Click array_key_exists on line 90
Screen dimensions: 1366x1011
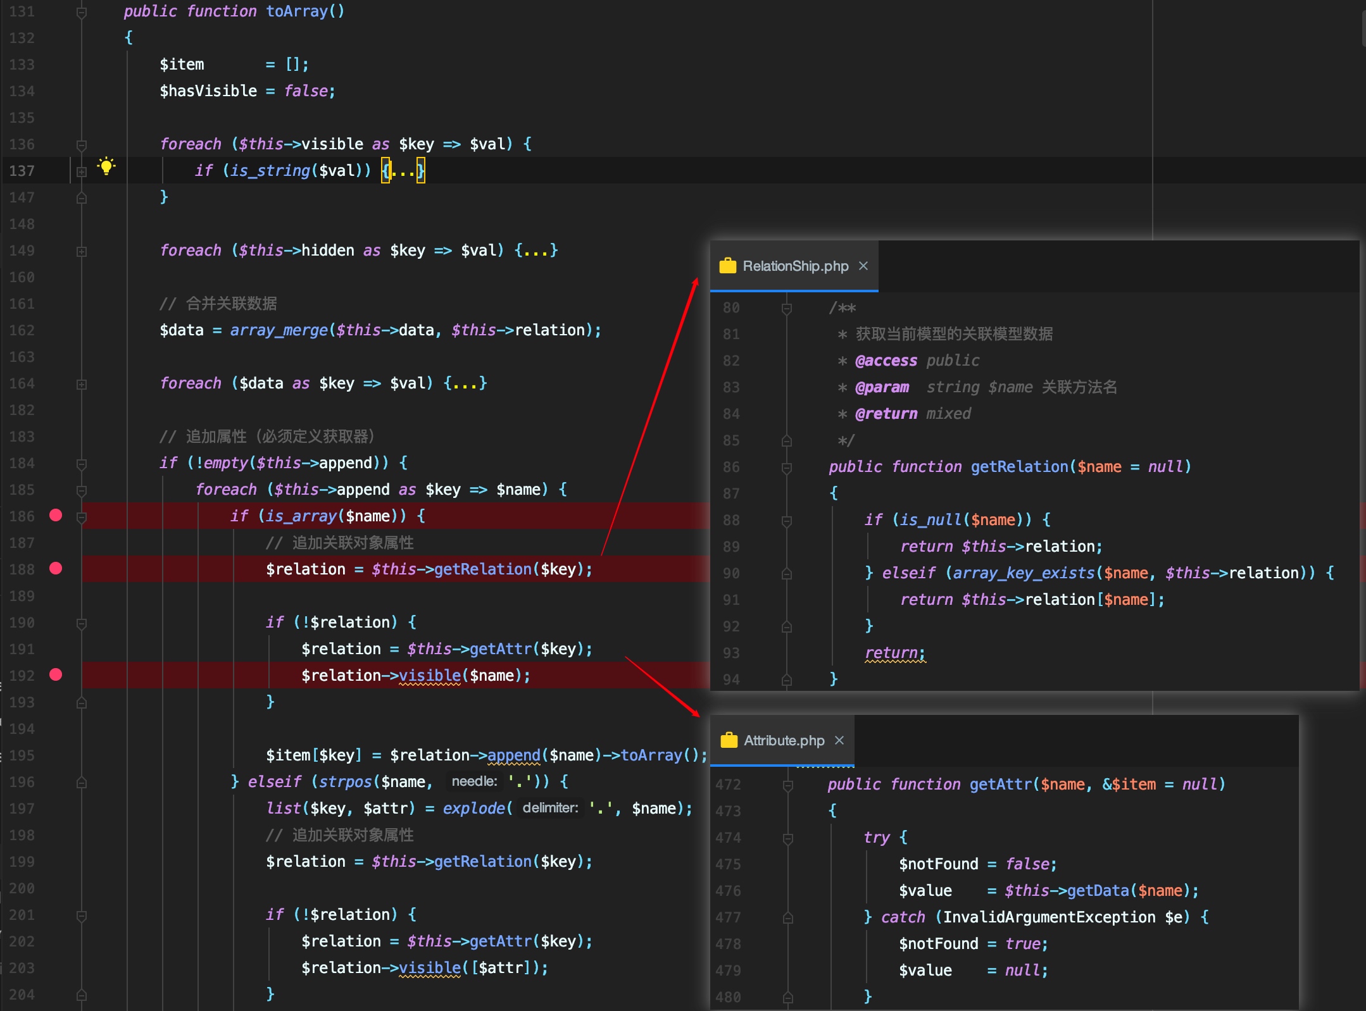[x=1024, y=573]
